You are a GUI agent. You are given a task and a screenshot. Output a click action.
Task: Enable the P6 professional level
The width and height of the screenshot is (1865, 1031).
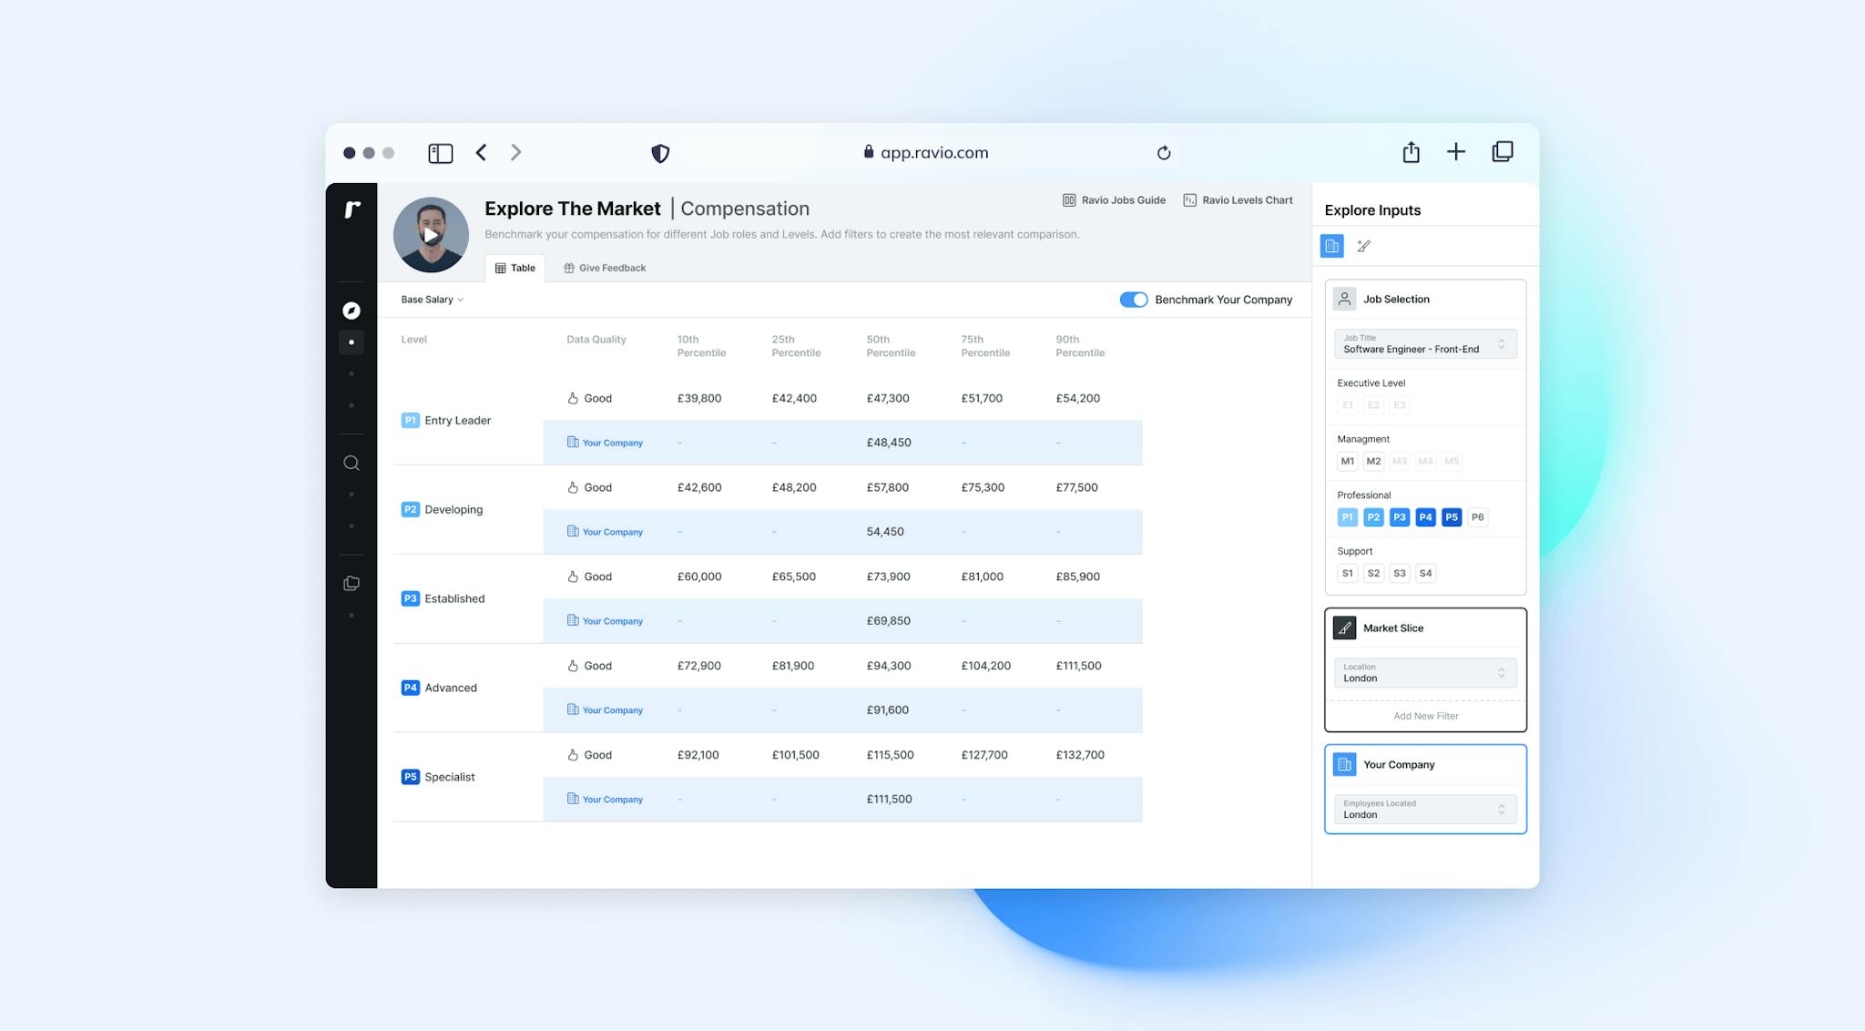click(1477, 516)
